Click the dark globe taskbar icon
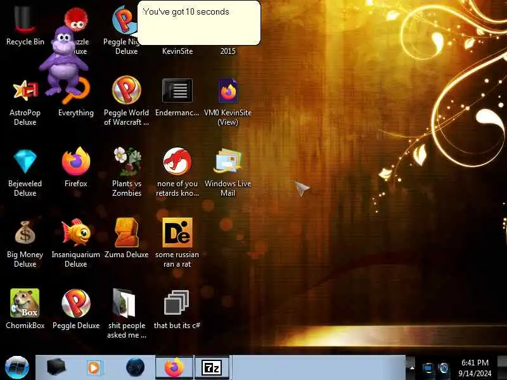 coord(135,367)
